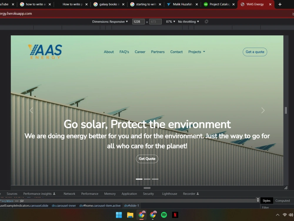Switch to the Network DevTools tab
This screenshot has height=221, width=294.
point(69,194)
